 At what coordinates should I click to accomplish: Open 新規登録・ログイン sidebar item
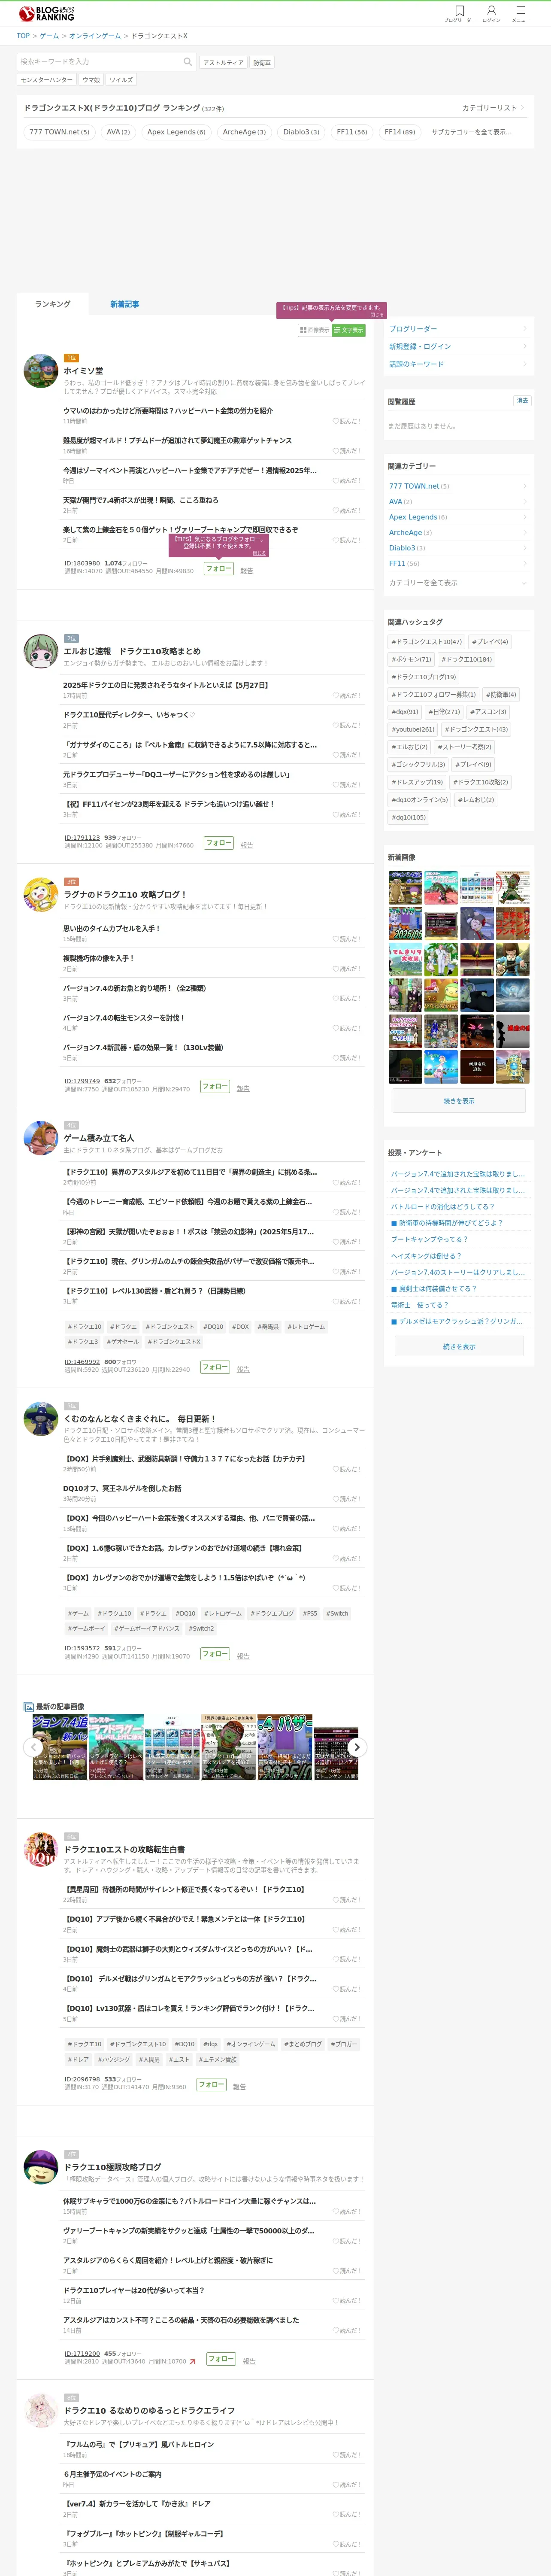pyautogui.click(x=458, y=346)
